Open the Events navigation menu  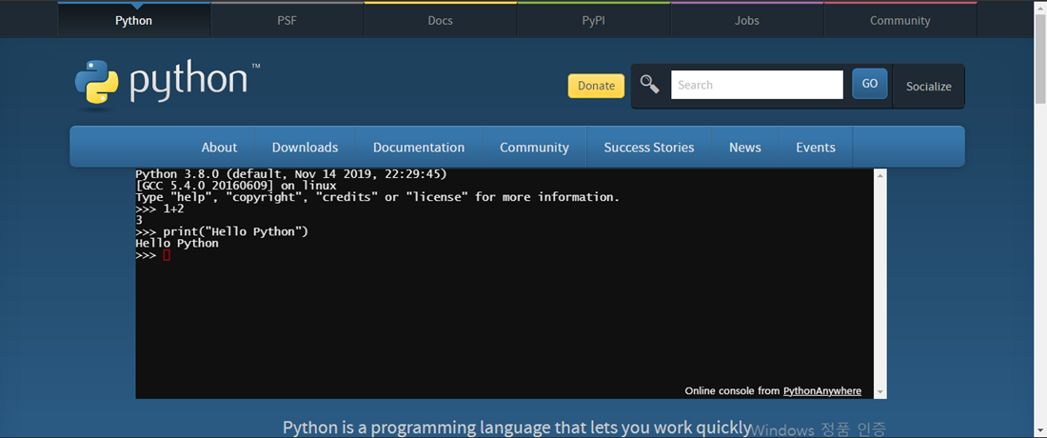(x=816, y=147)
